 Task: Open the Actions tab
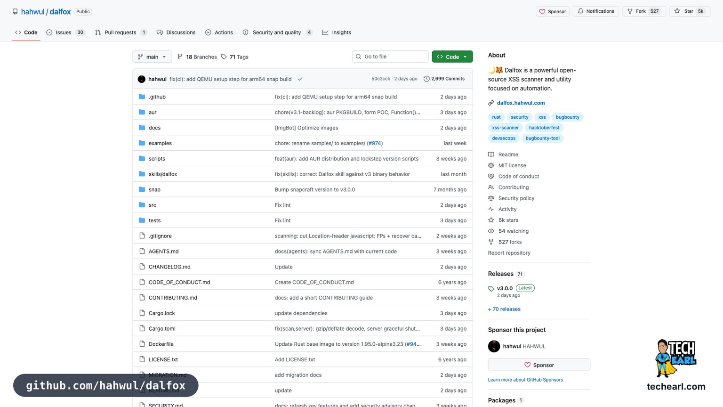tap(219, 33)
